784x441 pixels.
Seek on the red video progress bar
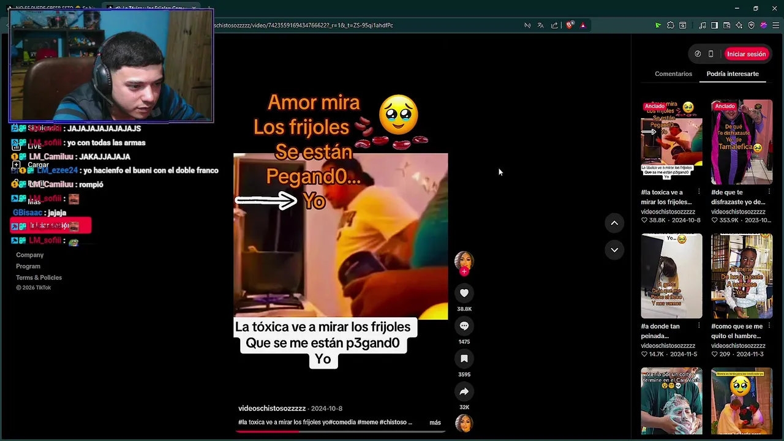341,431
